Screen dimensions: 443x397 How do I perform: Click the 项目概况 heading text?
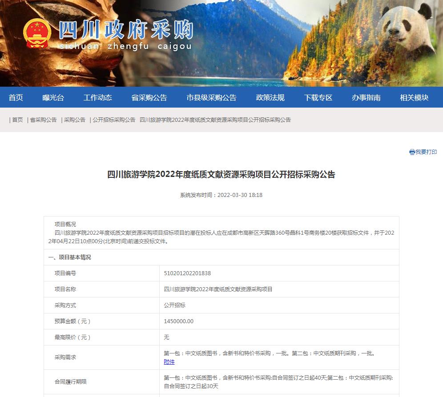[65, 224]
